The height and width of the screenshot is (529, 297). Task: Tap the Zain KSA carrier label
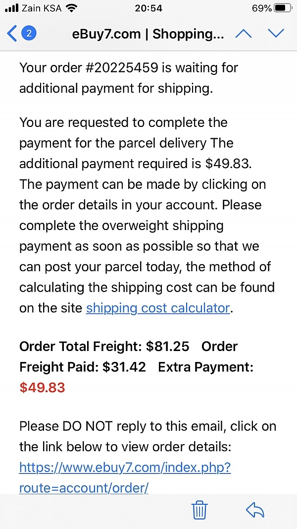(x=42, y=8)
